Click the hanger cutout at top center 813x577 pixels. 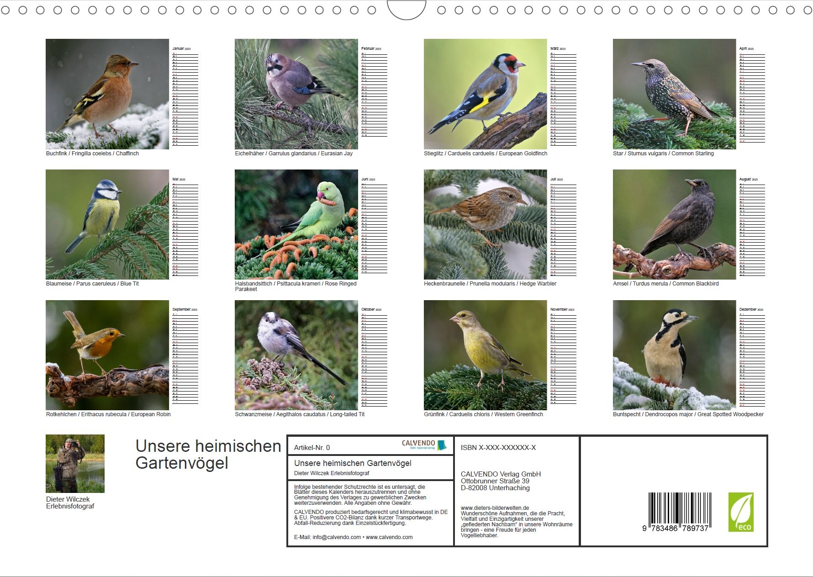pos(406,10)
